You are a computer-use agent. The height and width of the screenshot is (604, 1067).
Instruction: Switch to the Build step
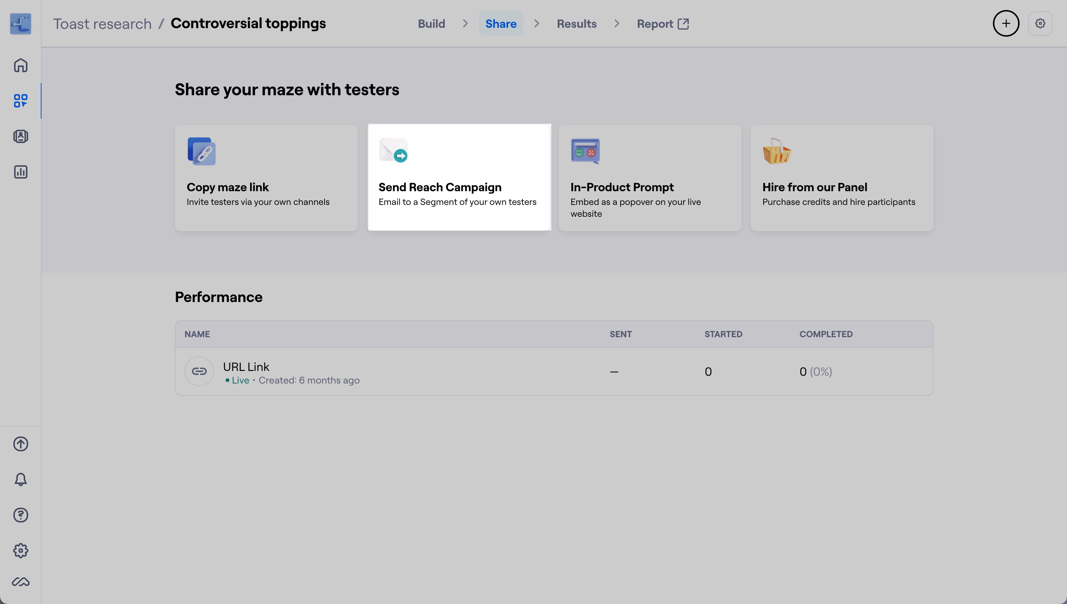(431, 24)
